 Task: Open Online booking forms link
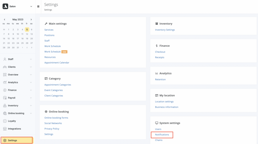pos(56,118)
